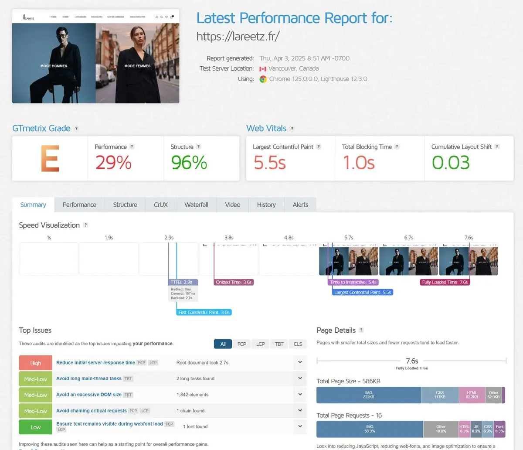Open the Page Details help icon
Image resolution: width=523 pixels, height=450 pixels.
click(x=361, y=331)
